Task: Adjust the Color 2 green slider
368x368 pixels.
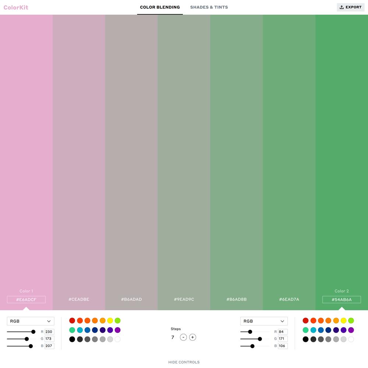Action: point(255,339)
